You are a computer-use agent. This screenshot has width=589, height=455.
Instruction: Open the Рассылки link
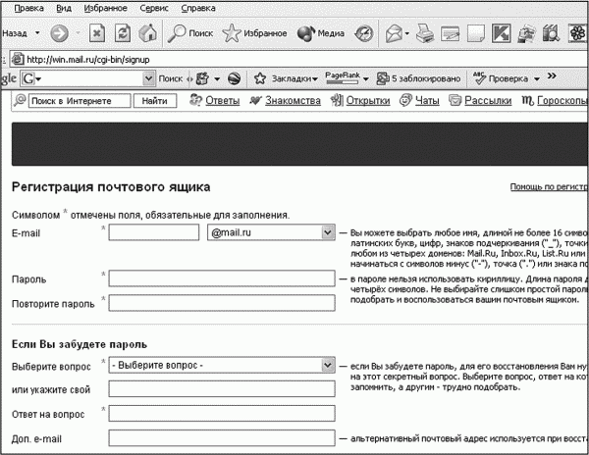pos(488,101)
